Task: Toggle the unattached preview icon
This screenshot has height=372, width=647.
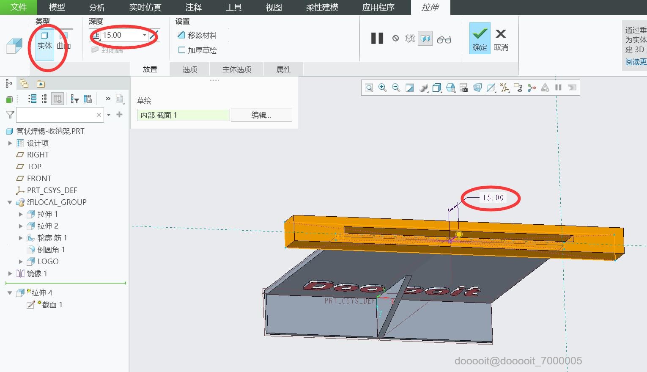Action: (410, 39)
